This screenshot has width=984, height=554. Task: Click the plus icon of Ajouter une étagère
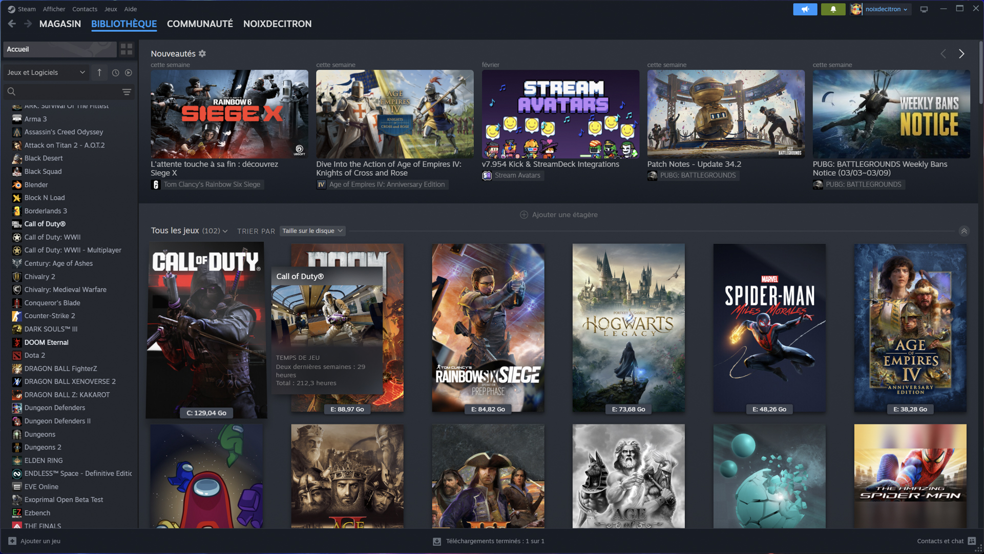(x=524, y=215)
